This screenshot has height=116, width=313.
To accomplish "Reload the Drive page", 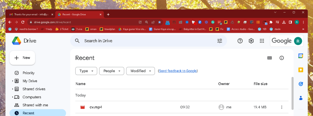I will pyautogui.click(x=23, y=22).
